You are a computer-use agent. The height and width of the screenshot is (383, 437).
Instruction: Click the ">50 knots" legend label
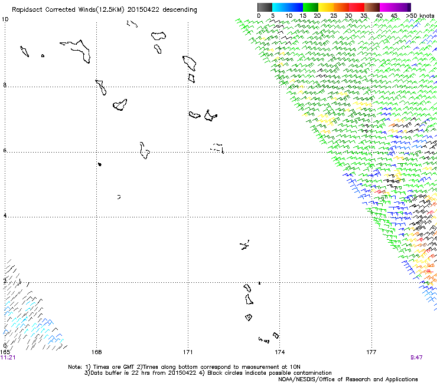point(420,16)
